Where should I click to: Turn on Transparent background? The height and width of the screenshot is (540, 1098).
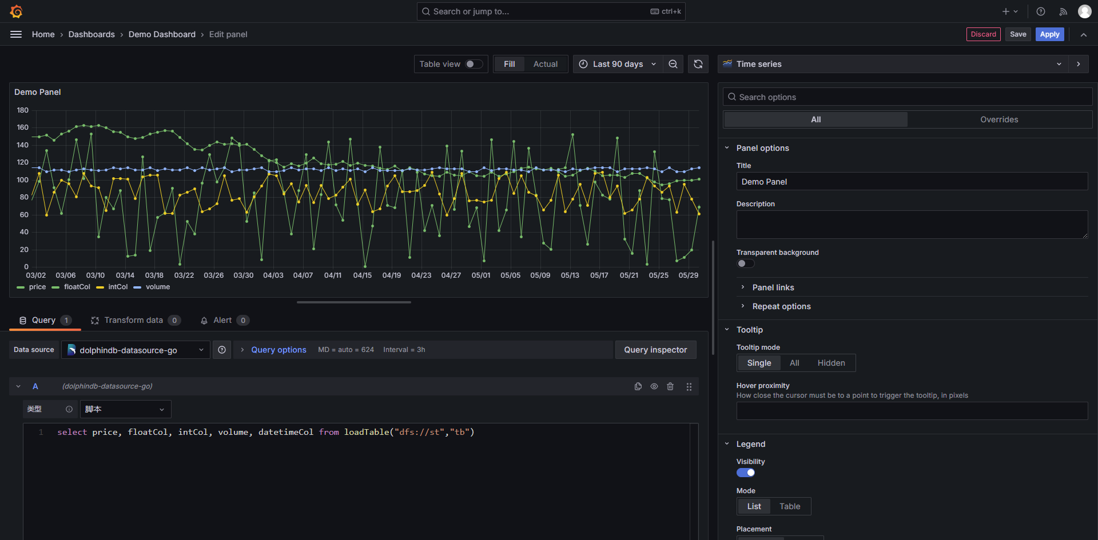(x=745, y=263)
